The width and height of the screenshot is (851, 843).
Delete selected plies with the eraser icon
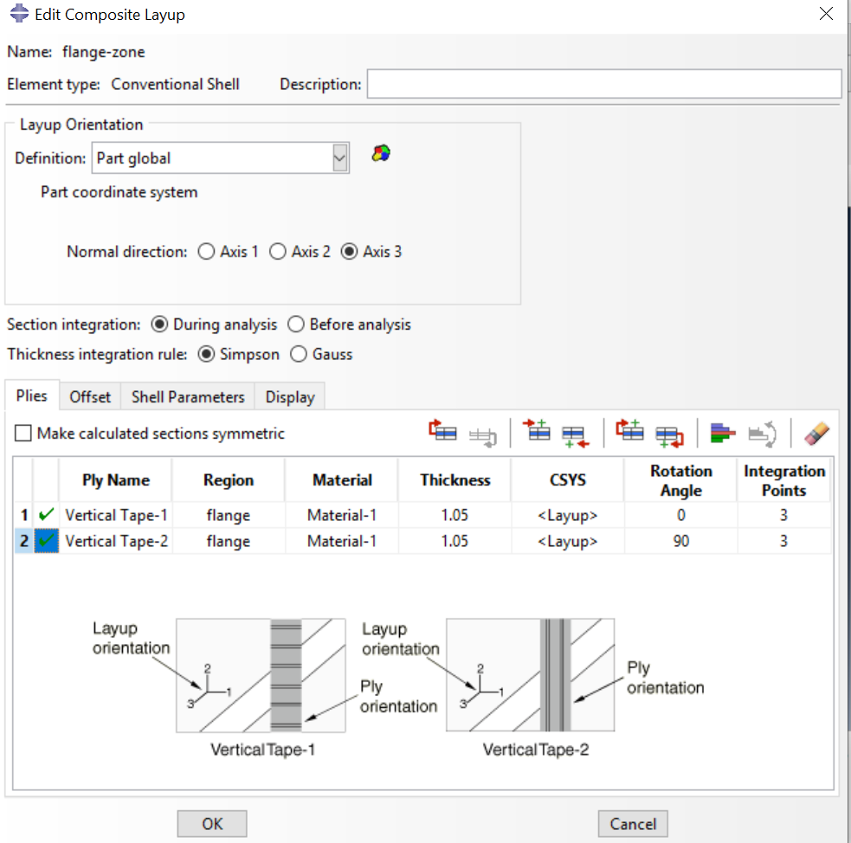pos(816,433)
